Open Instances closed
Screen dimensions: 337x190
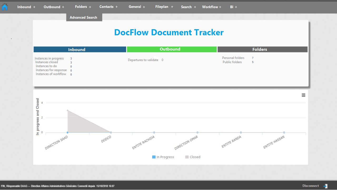[x=47, y=62]
